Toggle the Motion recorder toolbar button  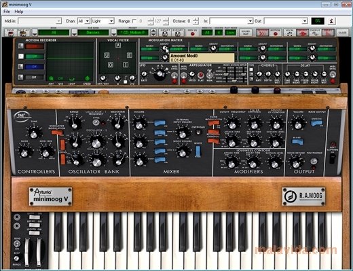point(275,33)
